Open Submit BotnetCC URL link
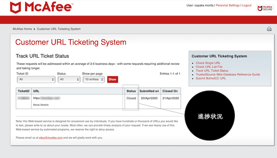277x158 pixels. [211, 78]
